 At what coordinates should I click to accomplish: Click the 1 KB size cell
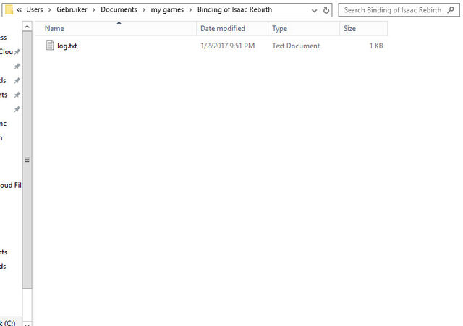coord(376,46)
